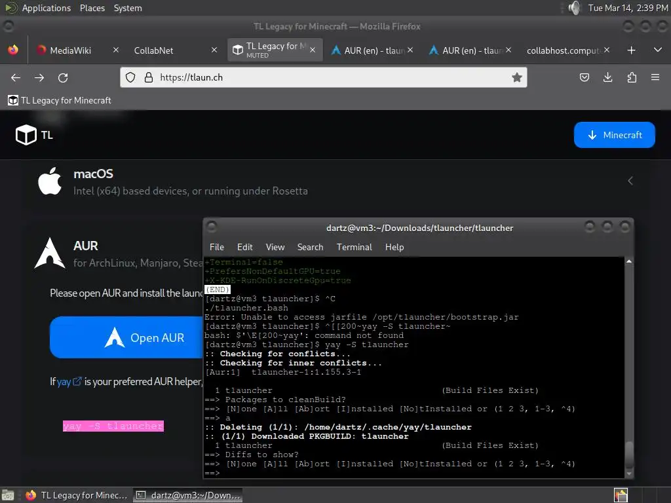Click the Apple macOS logo
671x503 pixels.
50,181
